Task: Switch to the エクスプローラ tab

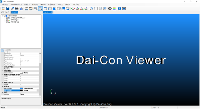Action: [5, 12]
